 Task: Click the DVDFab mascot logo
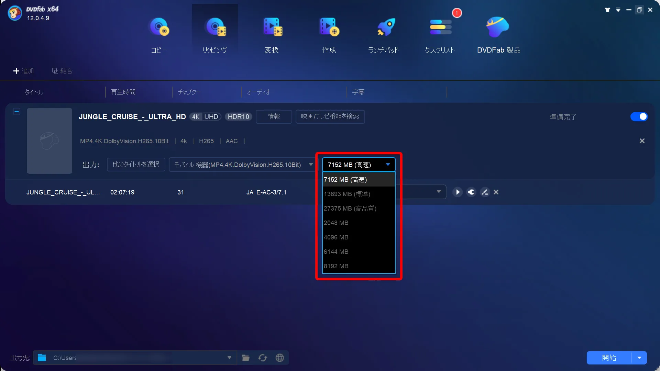15,13
